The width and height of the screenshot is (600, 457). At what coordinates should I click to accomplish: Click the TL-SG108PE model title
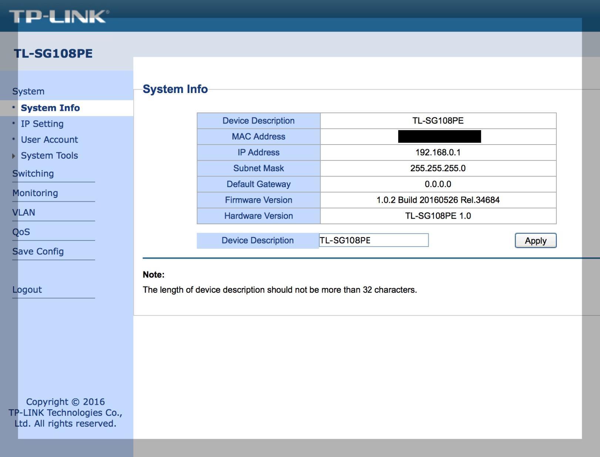click(x=53, y=53)
